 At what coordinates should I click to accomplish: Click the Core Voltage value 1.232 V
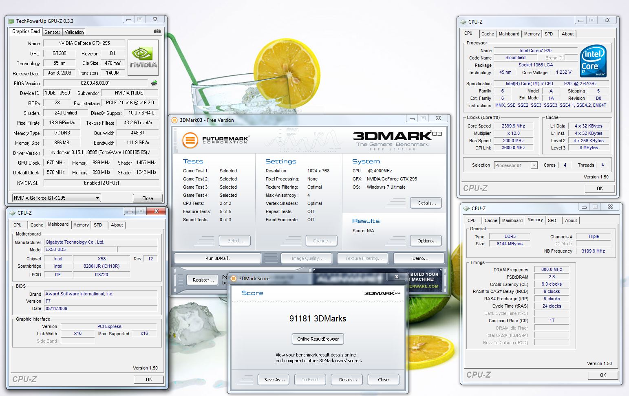pyautogui.click(x=564, y=72)
